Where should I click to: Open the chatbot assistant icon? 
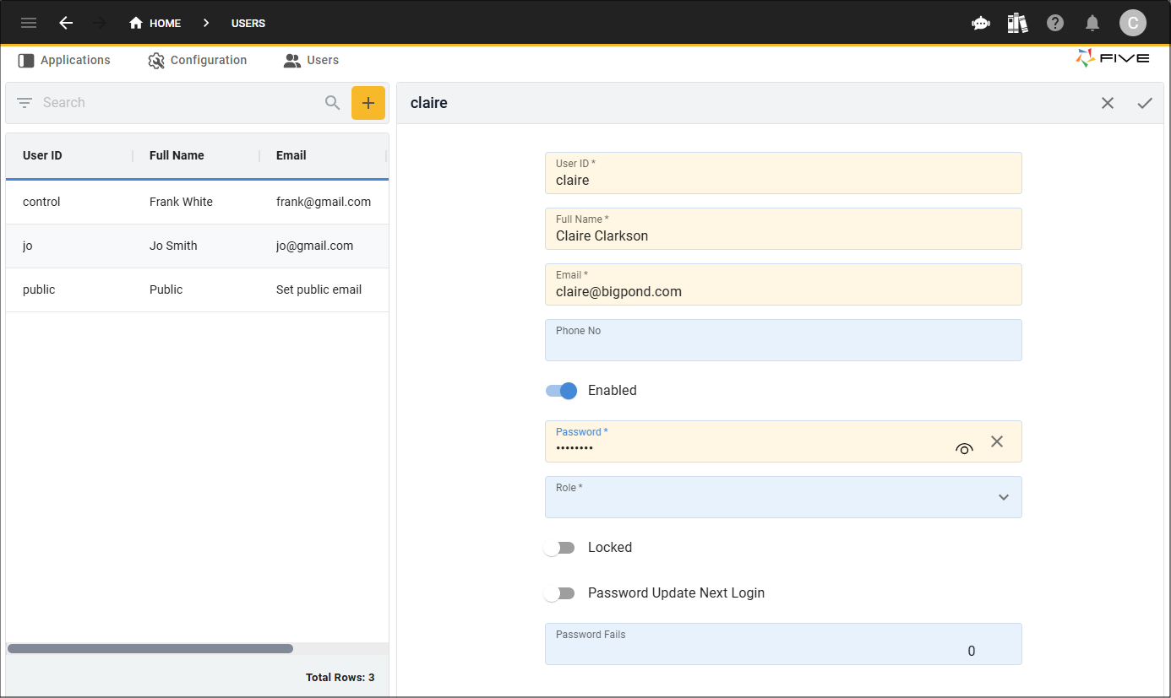981,23
